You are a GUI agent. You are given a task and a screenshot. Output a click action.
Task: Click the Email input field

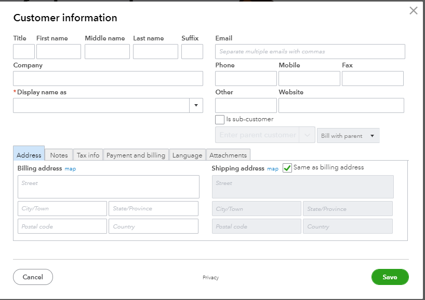click(310, 52)
